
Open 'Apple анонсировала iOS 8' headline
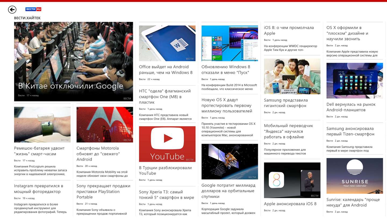click(290, 204)
